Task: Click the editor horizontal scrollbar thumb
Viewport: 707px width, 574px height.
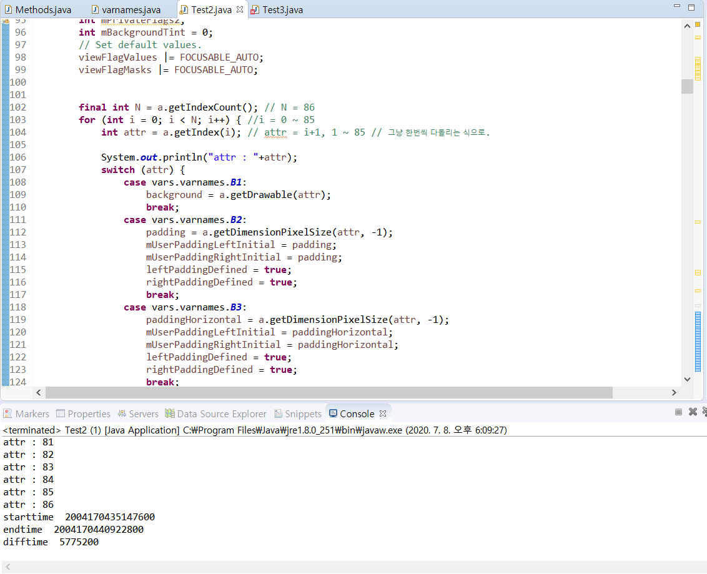Action: click(329, 393)
